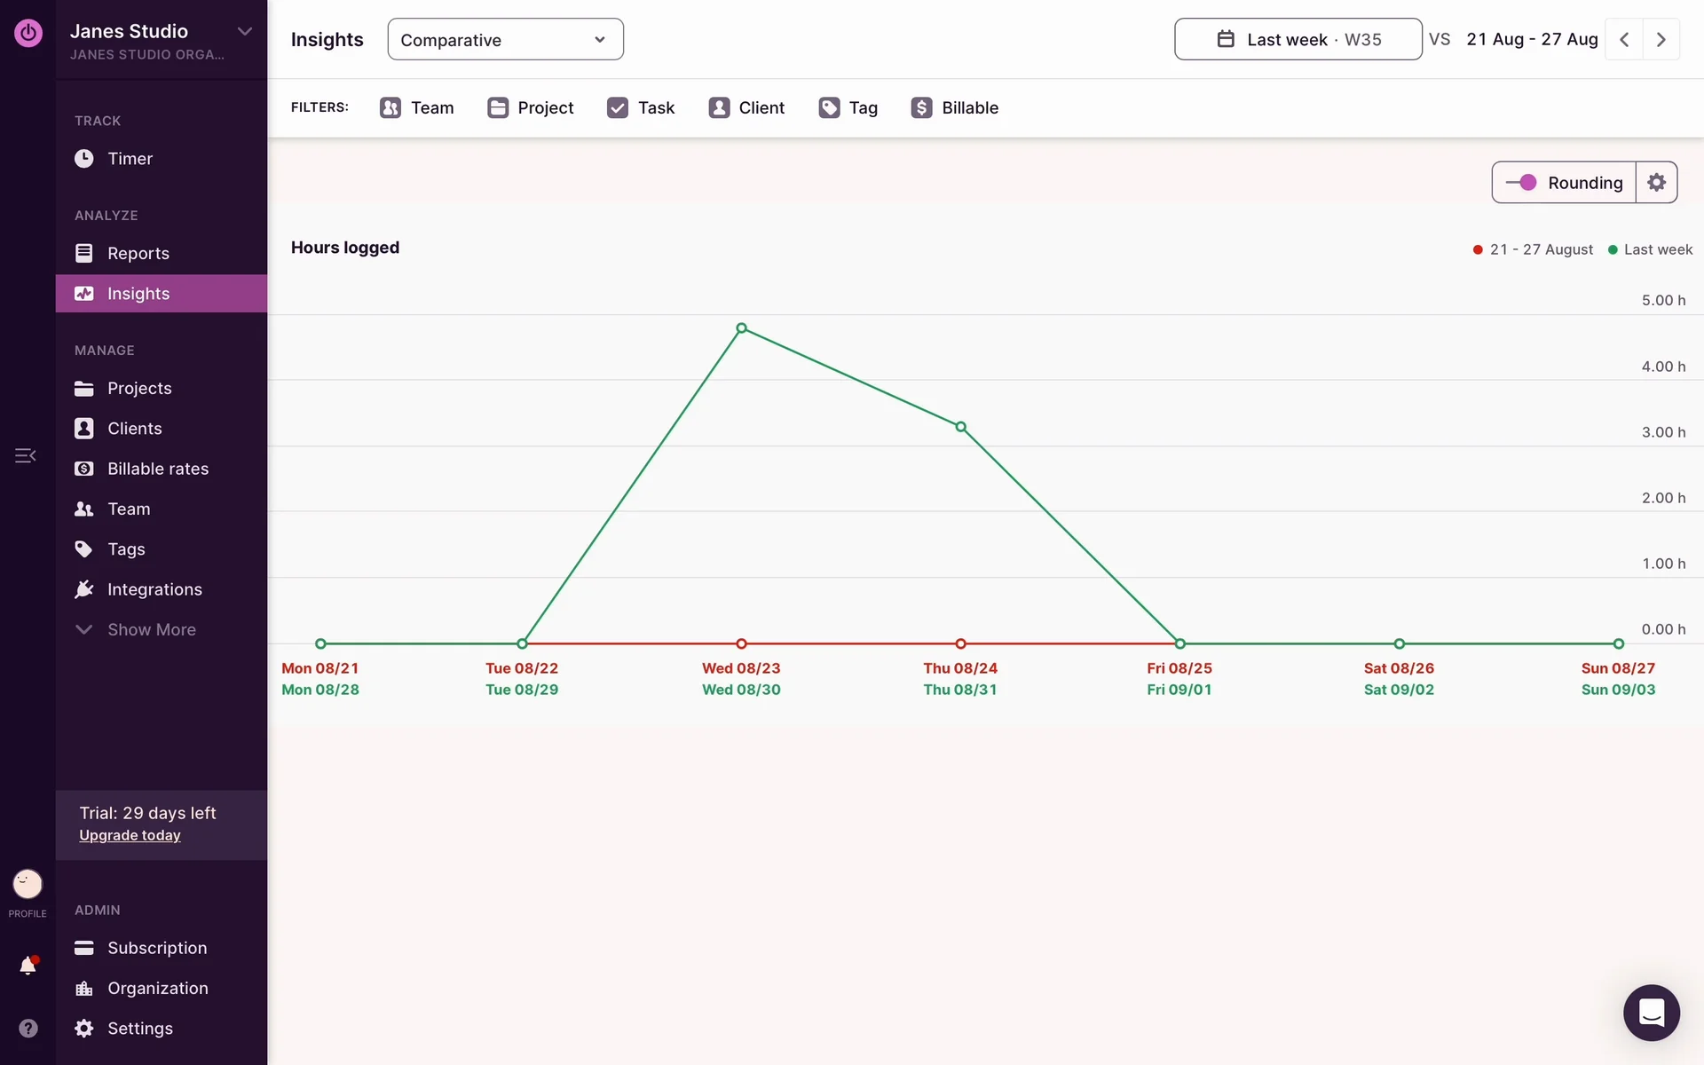Click the chat support bubble icon
Screen dimensions: 1704x1065
coord(1651,1012)
